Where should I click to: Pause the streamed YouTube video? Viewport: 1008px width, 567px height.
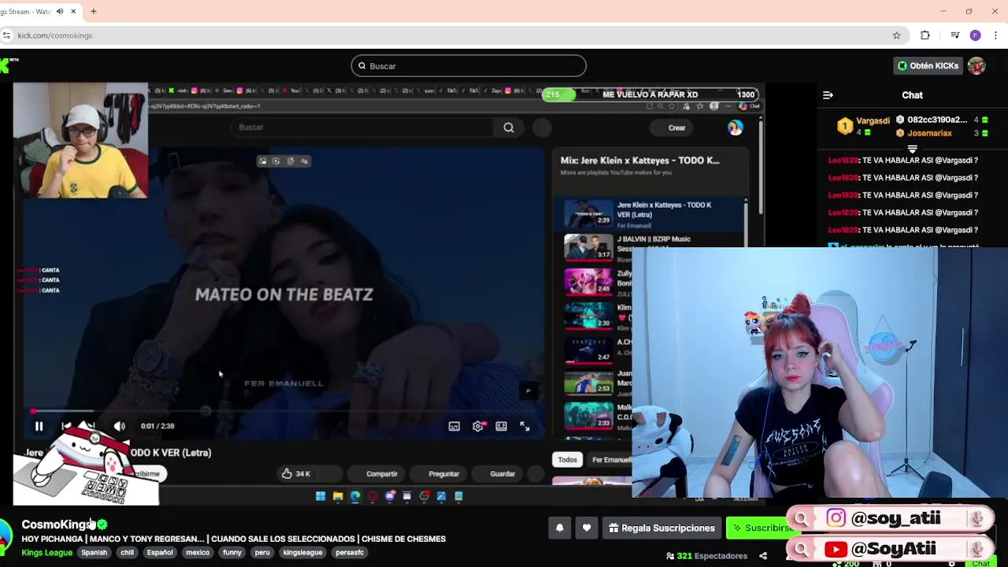(39, 426)
